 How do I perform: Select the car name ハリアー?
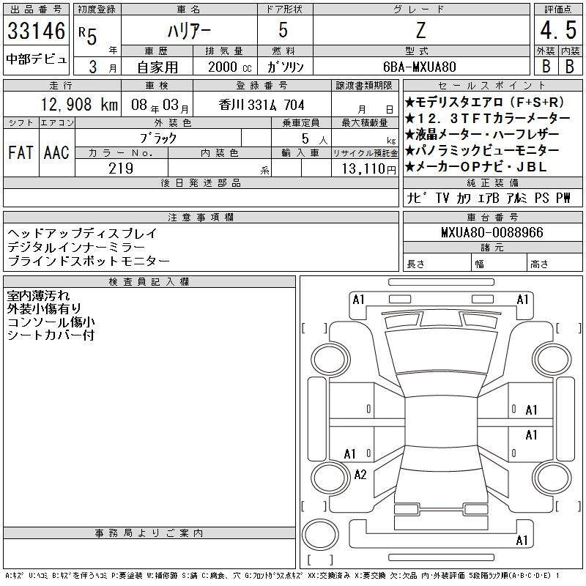pos(189,31)
